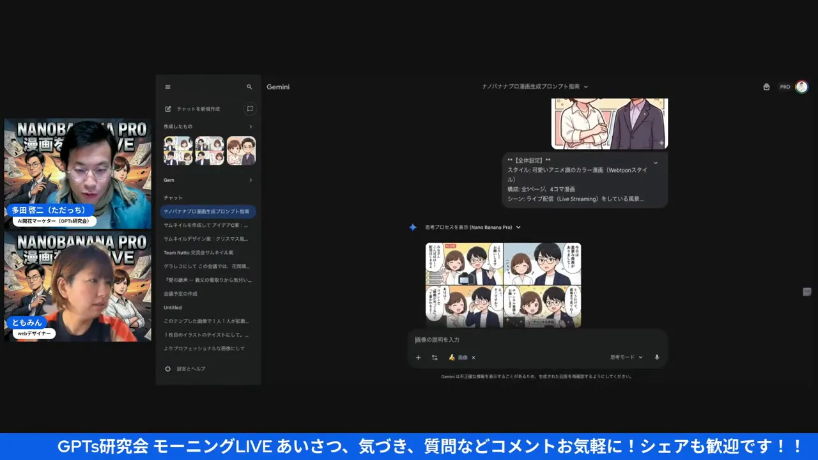This screenshot has width=818, height=460.
Task: Click the feedback icon beside チャットを新規作成
Action: click(250, 109)
